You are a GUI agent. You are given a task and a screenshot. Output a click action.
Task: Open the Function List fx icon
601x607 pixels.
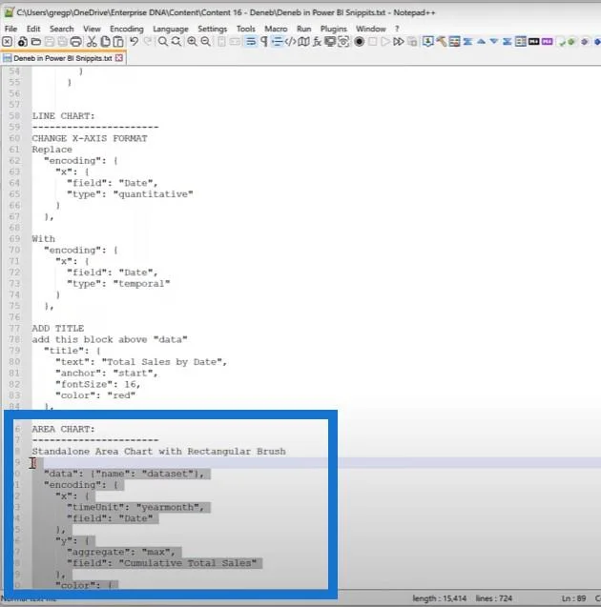[x=317, y=41]
